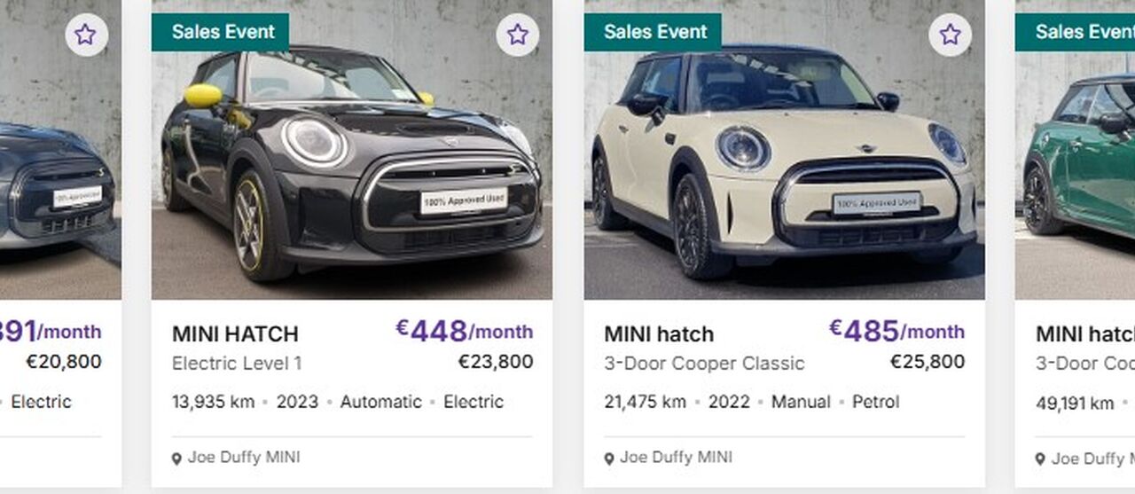Viewport: 1135px width, 494px height.
Task: Click Joe Duffy MINI dealer on Cooper Classic card
Action: pos(676,458)
